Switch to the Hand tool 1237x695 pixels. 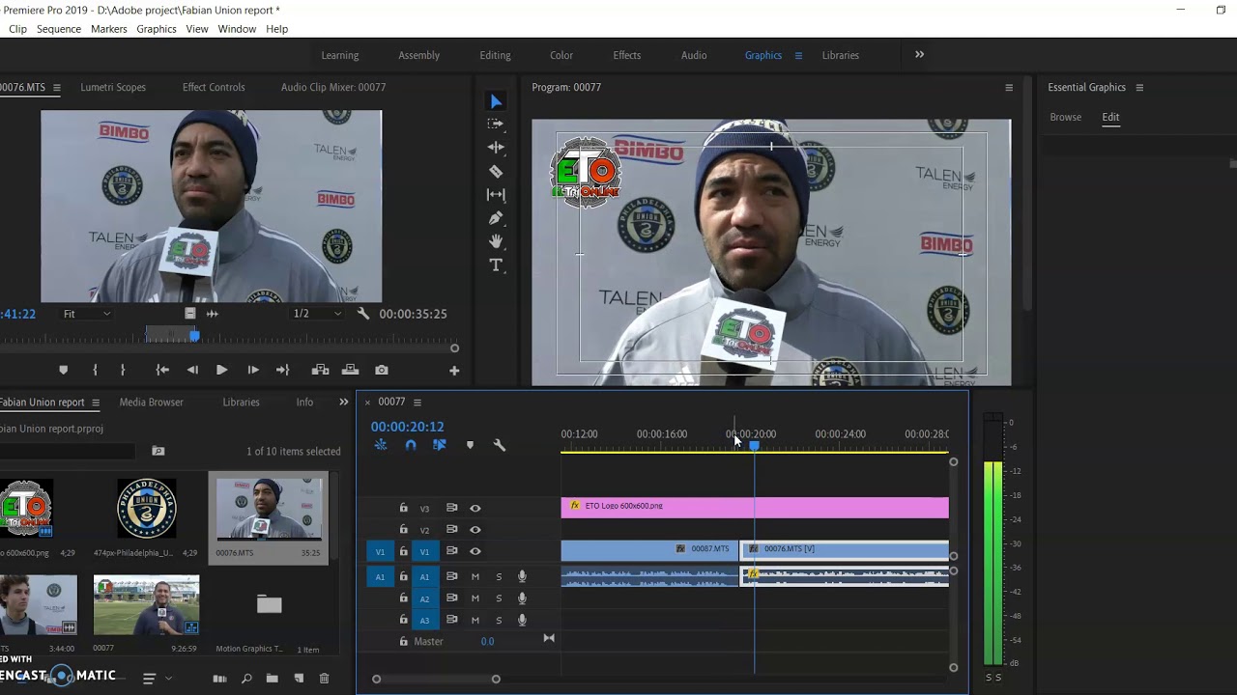pyautogui.click(x=496, y=241)
